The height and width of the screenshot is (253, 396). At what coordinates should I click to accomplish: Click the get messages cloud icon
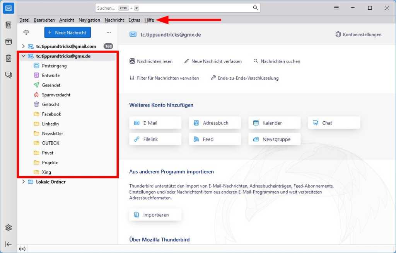point(26,32)
